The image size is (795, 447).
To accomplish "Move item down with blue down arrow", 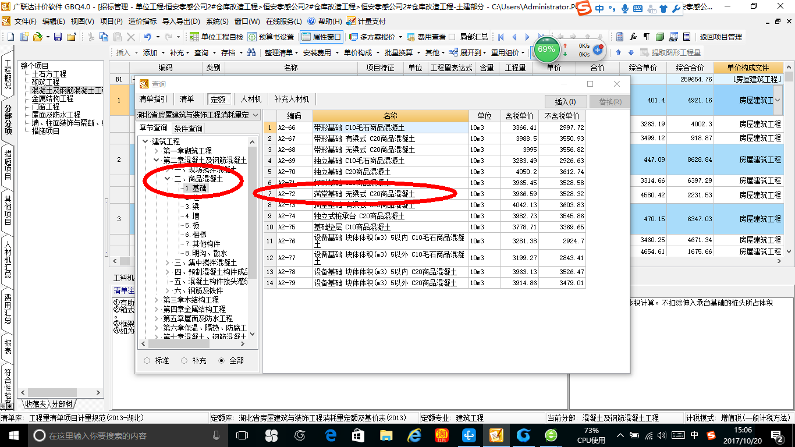I will [x=631, y=52].
